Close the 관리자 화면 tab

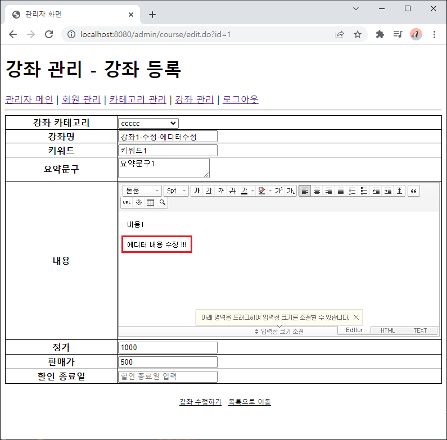click(131, 15)
